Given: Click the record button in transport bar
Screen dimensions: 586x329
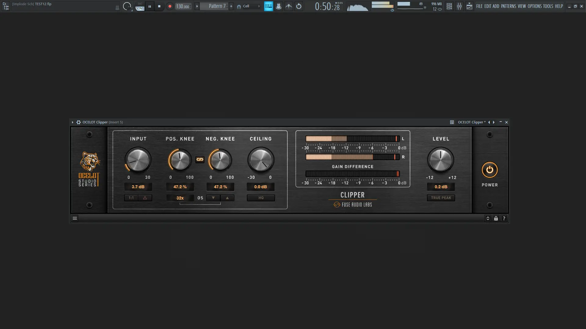Looking at the screenshot, I should [170, 6].
